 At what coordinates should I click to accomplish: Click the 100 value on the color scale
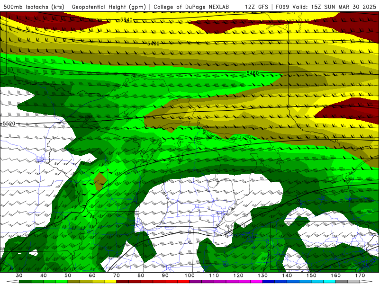pyautogui.click(x=189, y=275)
